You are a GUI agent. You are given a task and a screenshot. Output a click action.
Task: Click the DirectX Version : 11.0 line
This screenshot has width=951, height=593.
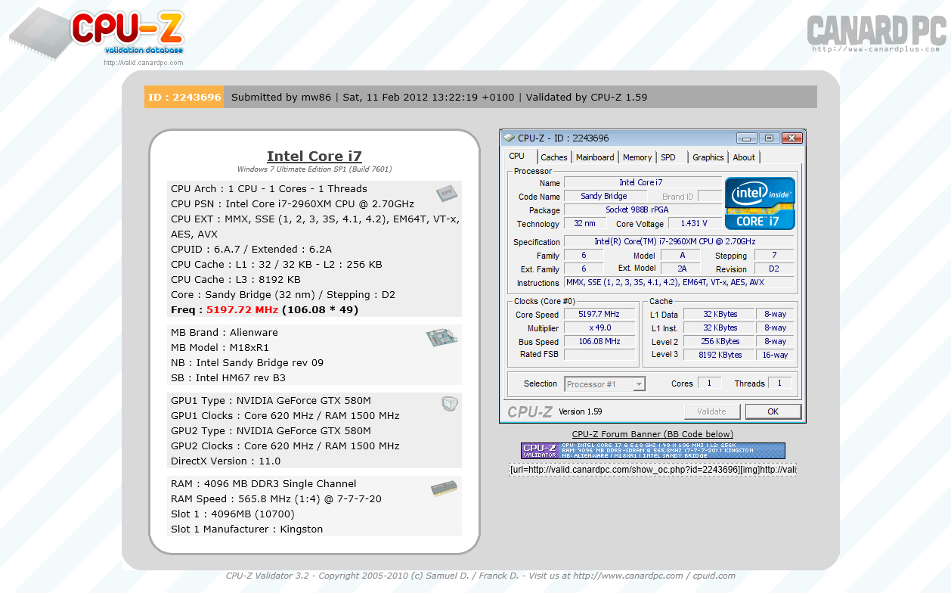(225, 461)
